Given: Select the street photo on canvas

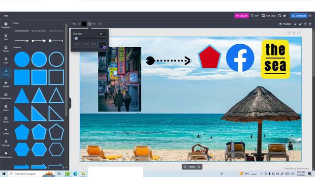Looking at the screenshot, I should [x=120, y=79].
